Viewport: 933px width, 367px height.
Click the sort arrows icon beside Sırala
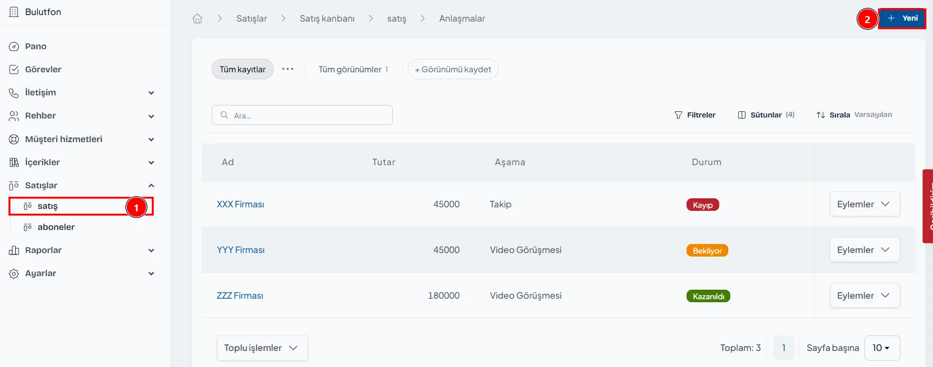[821, 115]
